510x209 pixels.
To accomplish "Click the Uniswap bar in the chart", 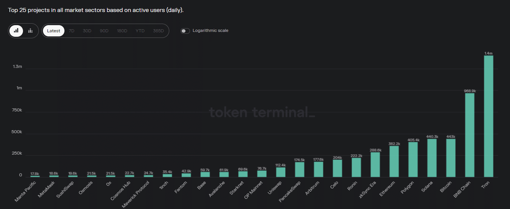I will coord(281,172).
